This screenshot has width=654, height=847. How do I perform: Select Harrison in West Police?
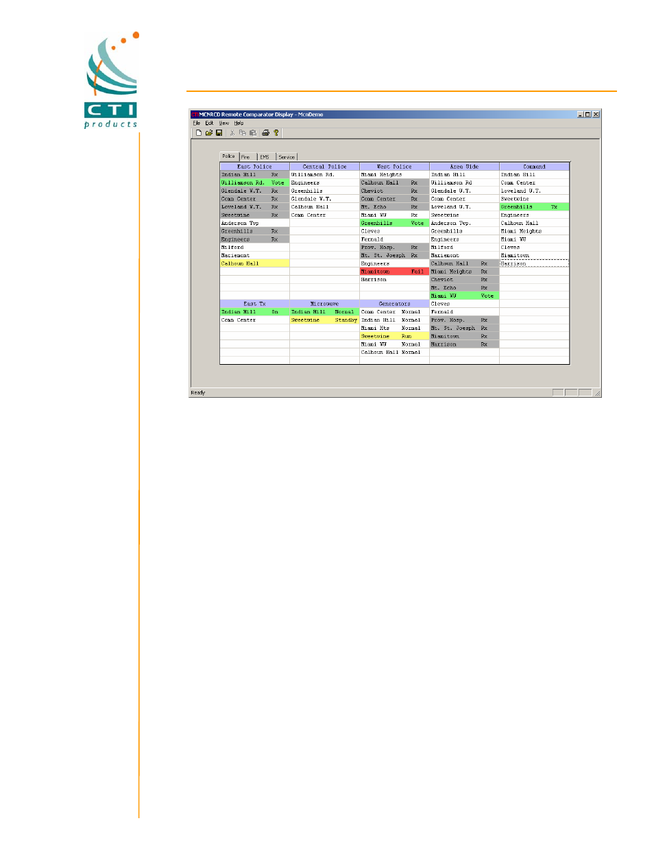tap(394, 280)
